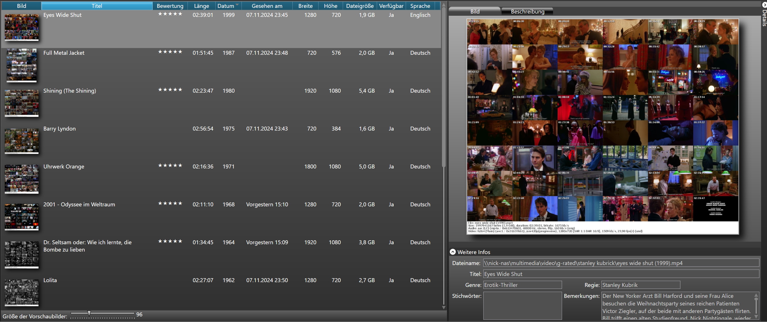Click the 1800 width cell

click(310, 166)
